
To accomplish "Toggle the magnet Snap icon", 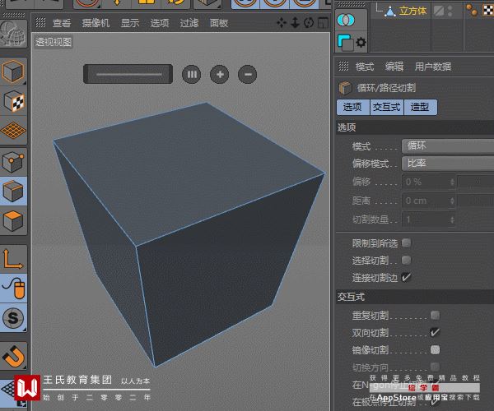I will click(x=13, y=357).
